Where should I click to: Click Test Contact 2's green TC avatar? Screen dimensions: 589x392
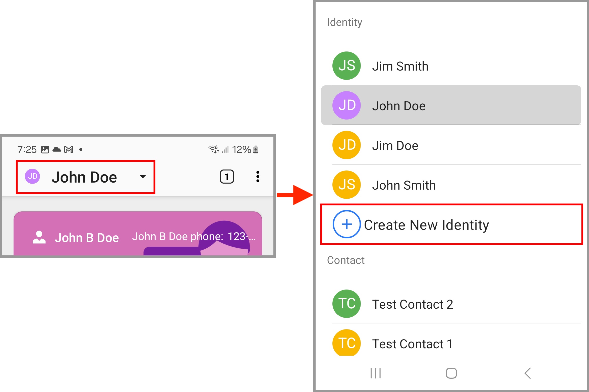346,304
